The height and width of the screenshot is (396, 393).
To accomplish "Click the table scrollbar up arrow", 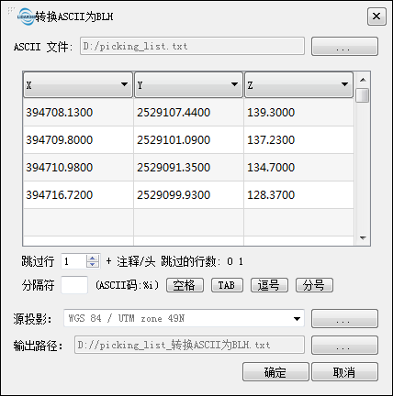I will click(363, 80).
